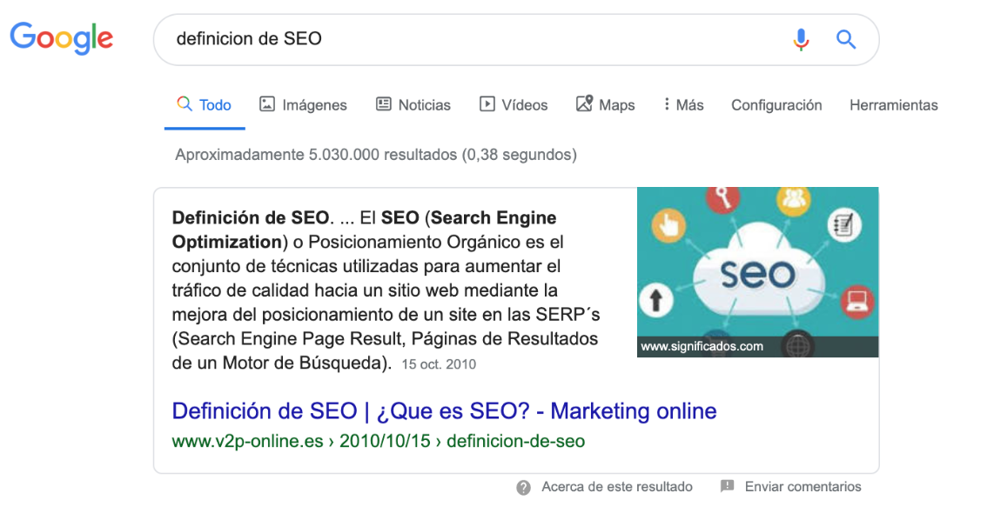Open the Configuración menu

click(x=776, y=103)
